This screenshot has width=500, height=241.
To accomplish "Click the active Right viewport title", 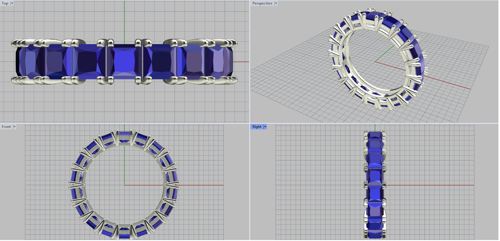I will coord(257,127).
